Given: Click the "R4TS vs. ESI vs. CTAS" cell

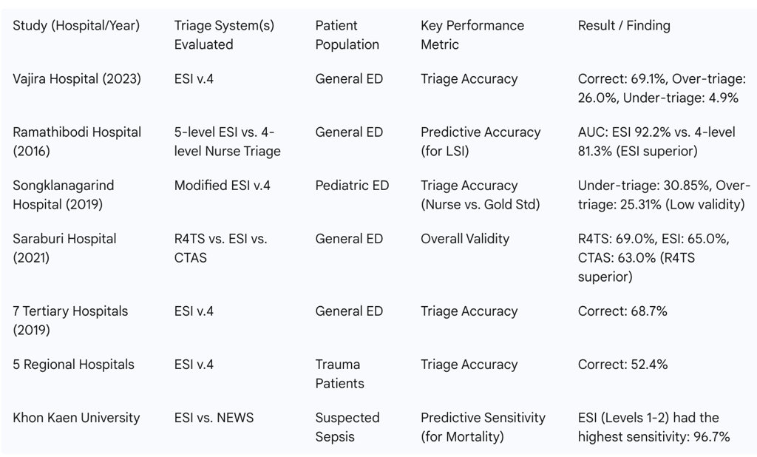Looking at the screenshot, I should 220,248.
